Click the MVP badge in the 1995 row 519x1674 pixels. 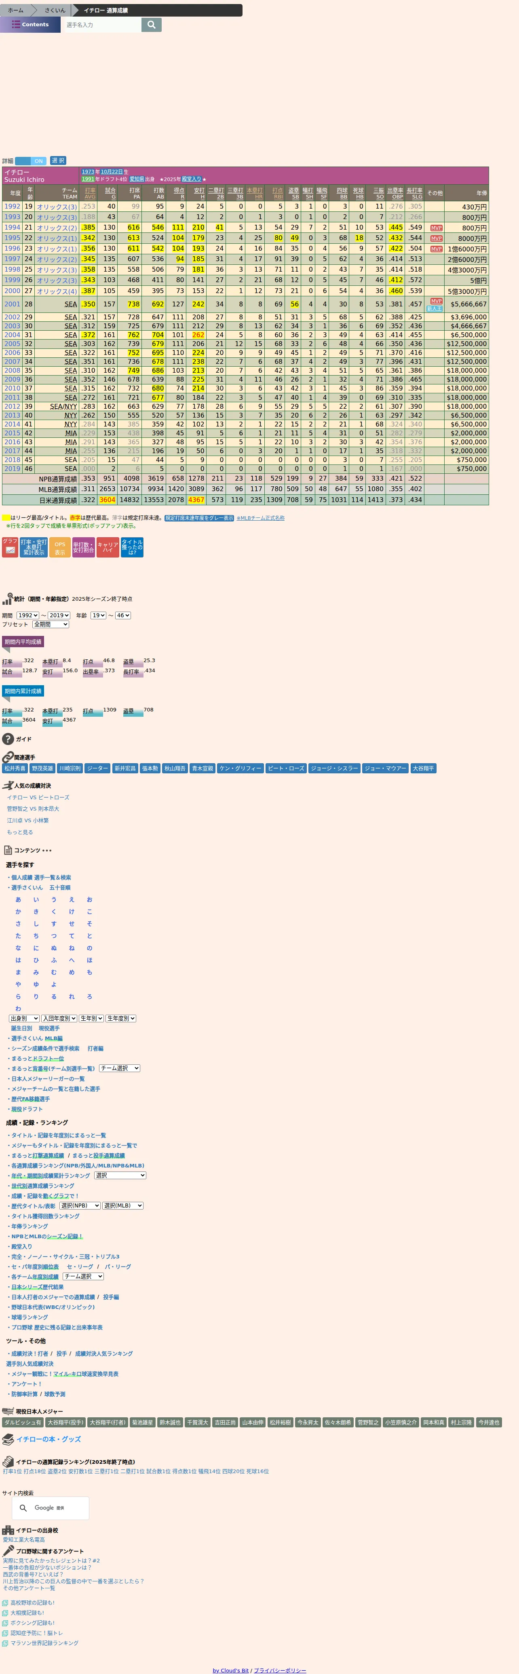pos(437,239)
